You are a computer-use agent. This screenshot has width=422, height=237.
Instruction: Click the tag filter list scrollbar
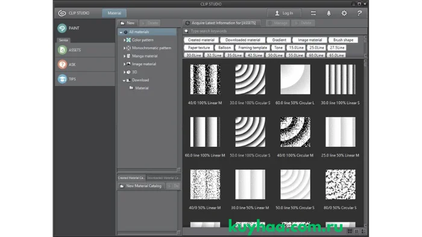pyautogui.click(x=365, y=46)
